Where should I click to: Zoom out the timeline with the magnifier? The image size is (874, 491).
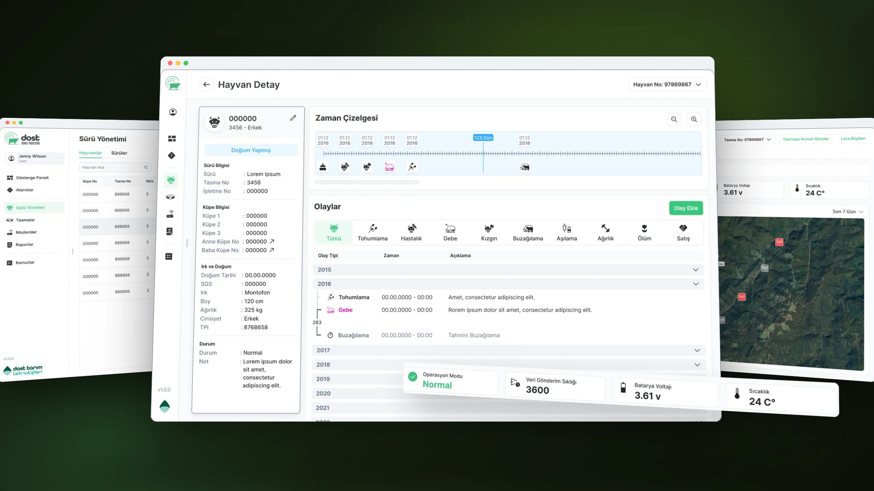pyautogui.click(x=674, y=119)
